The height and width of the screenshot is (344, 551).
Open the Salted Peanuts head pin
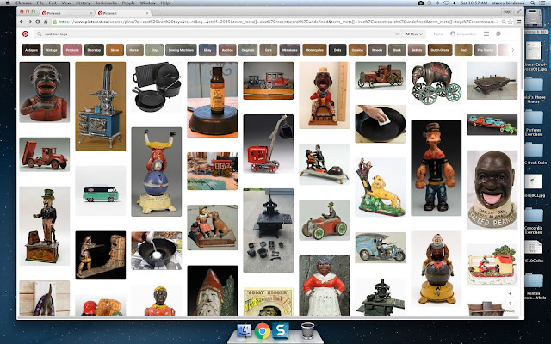492,189
